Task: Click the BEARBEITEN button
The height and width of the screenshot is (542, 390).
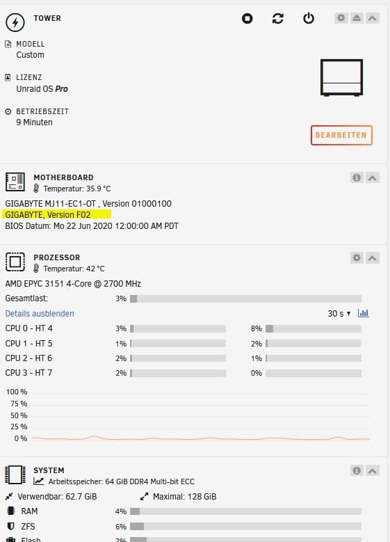Action: (x=341, y=135)
